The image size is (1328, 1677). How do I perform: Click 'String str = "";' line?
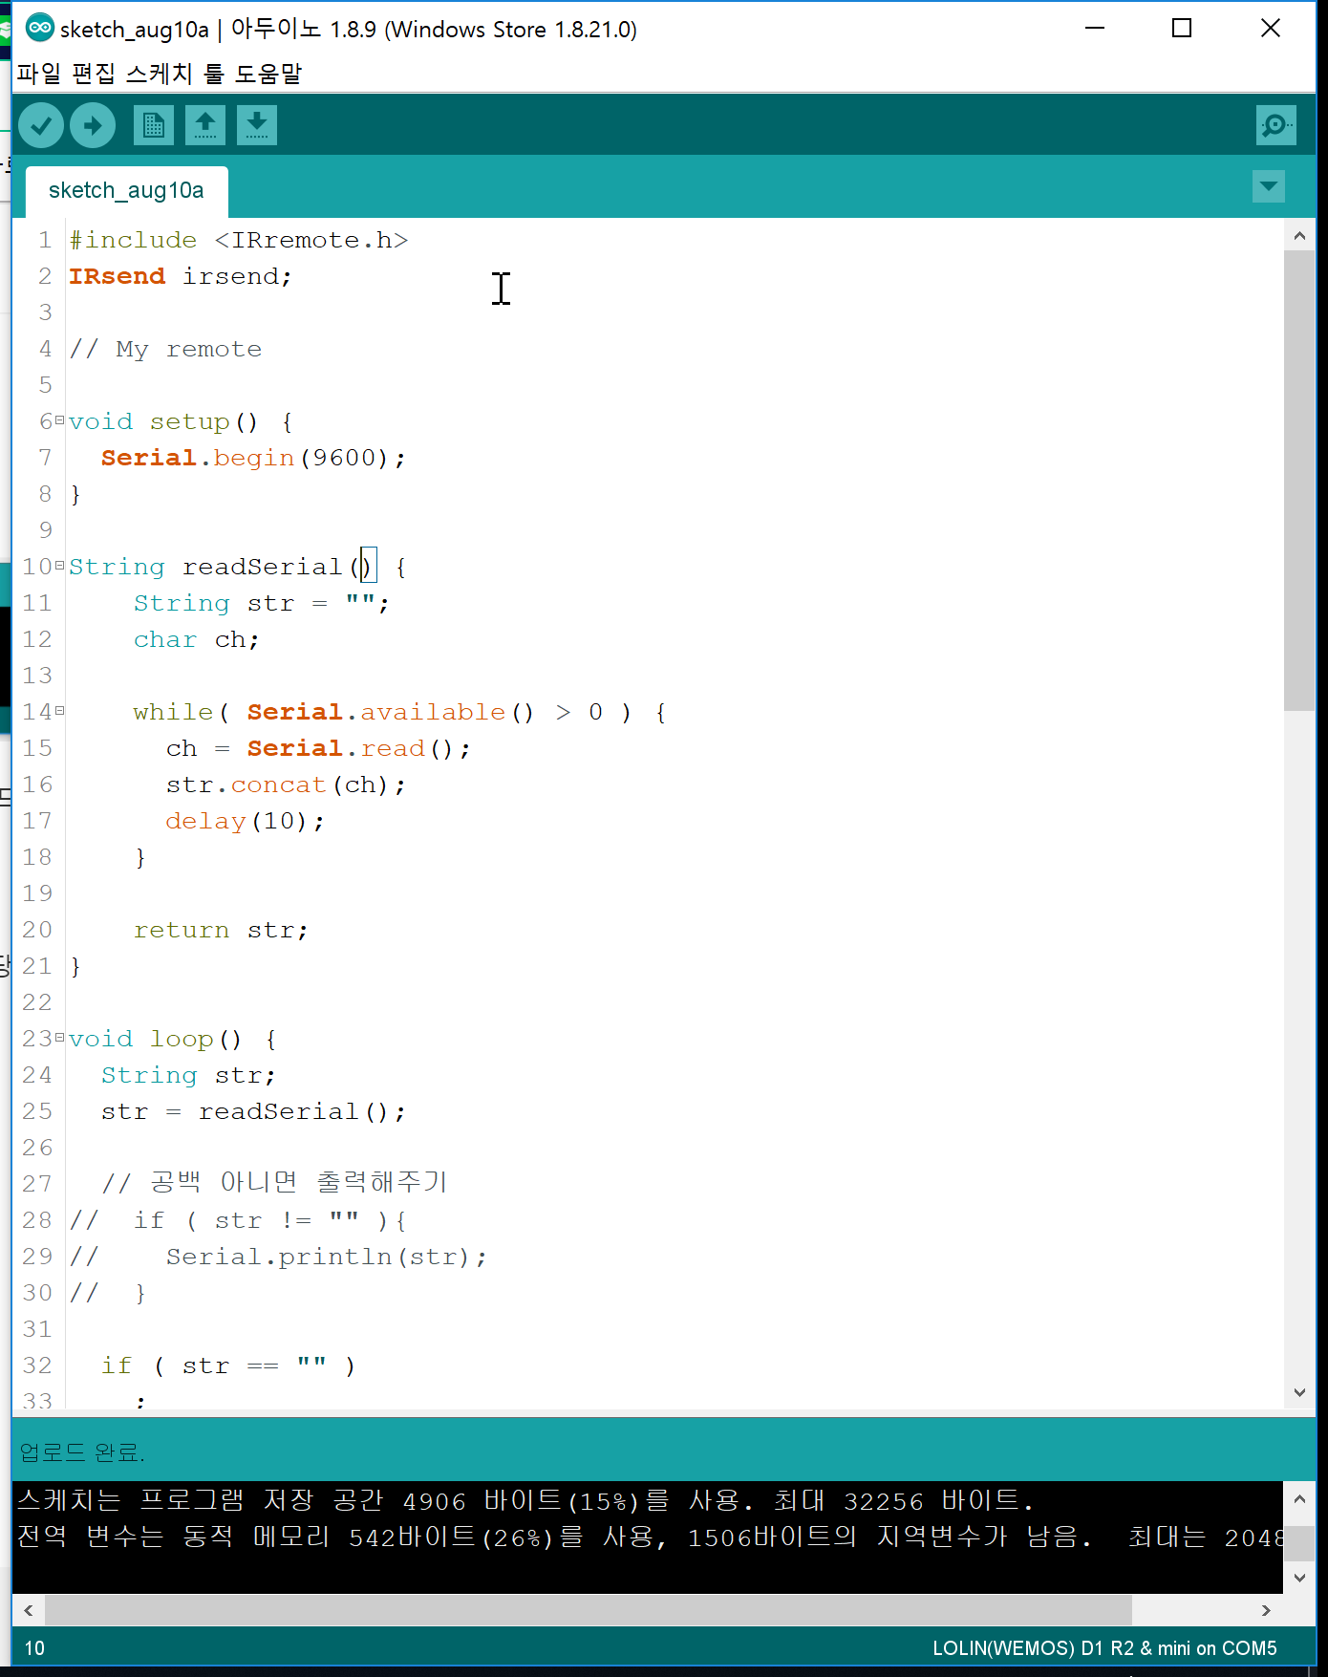[262, 603]
